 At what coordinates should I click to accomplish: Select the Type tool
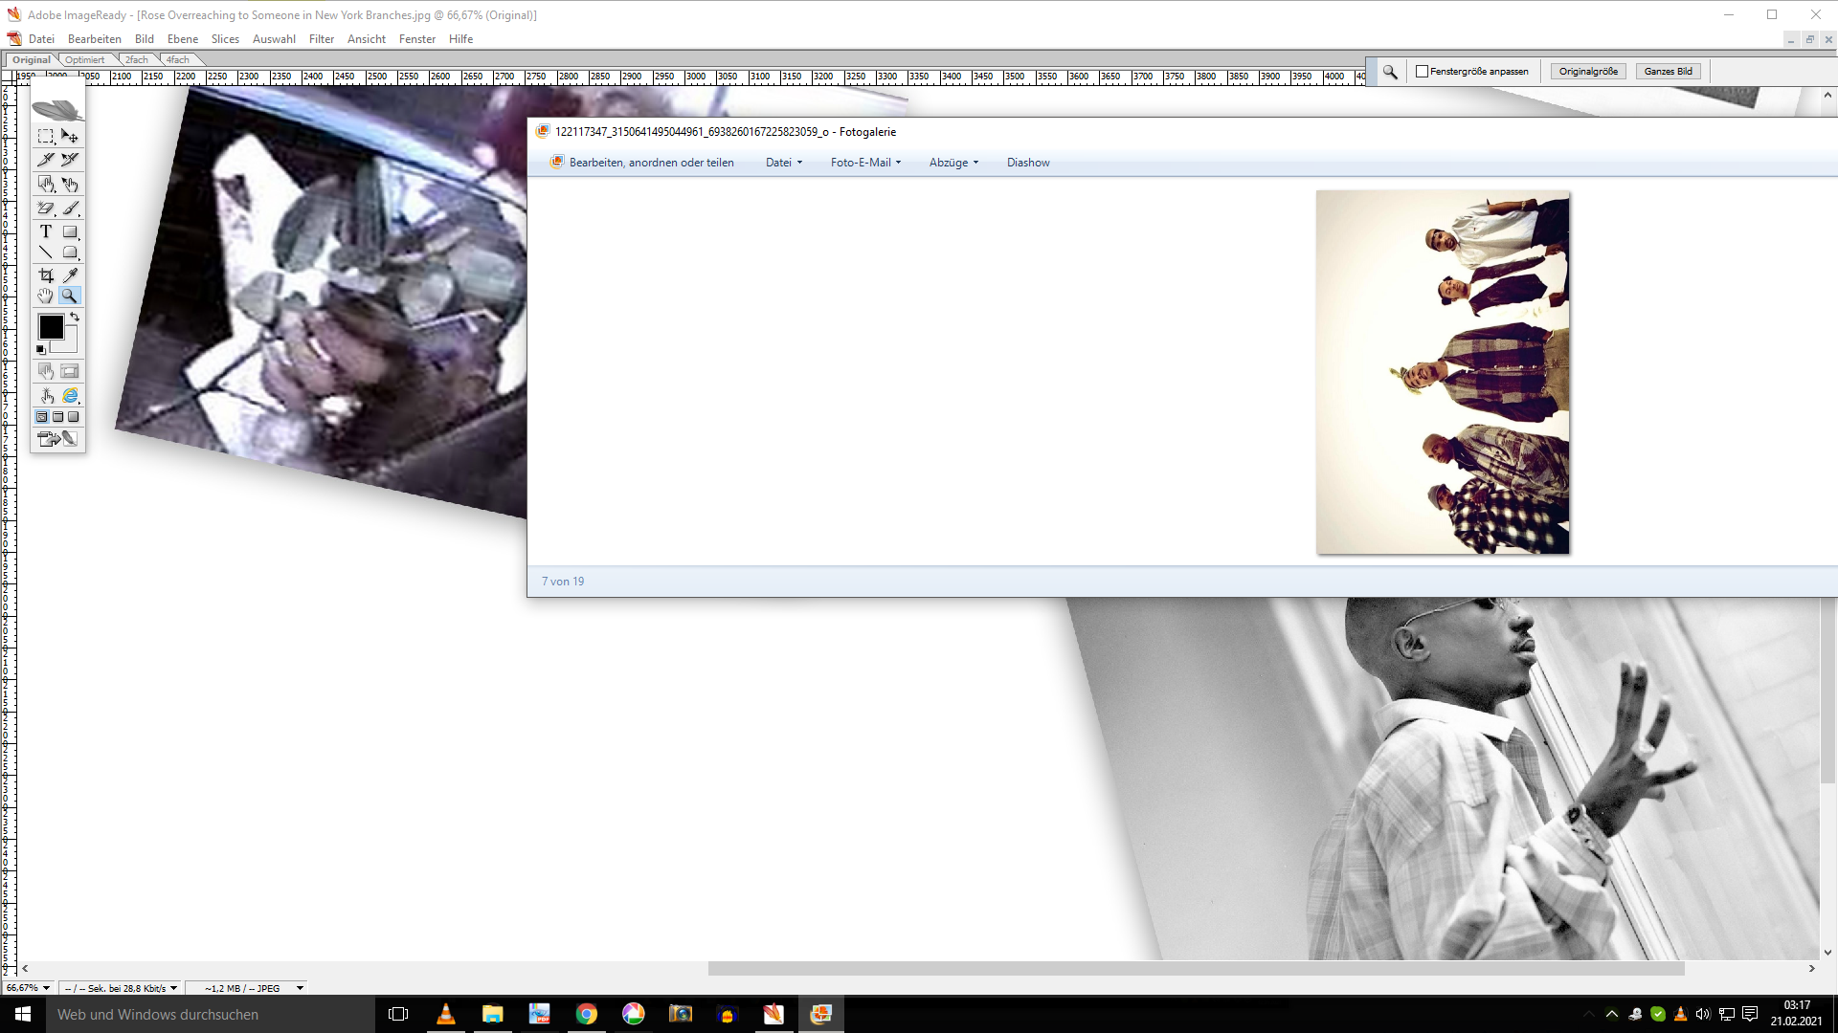45,231
